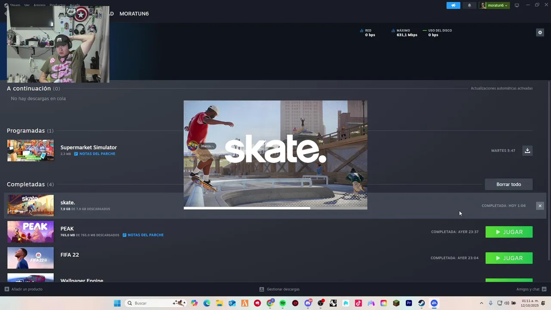Click the PEAK game thumbnail
This screenshot has height=310, width=551.
(x=31, y=232)
